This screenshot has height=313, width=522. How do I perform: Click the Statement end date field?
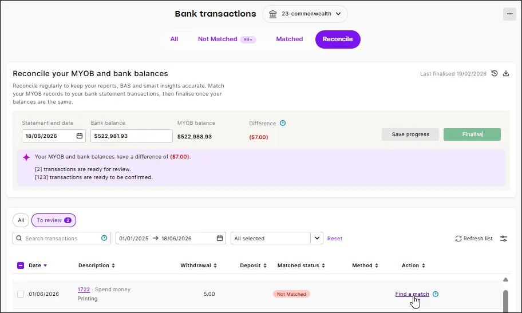pos(54,136)
